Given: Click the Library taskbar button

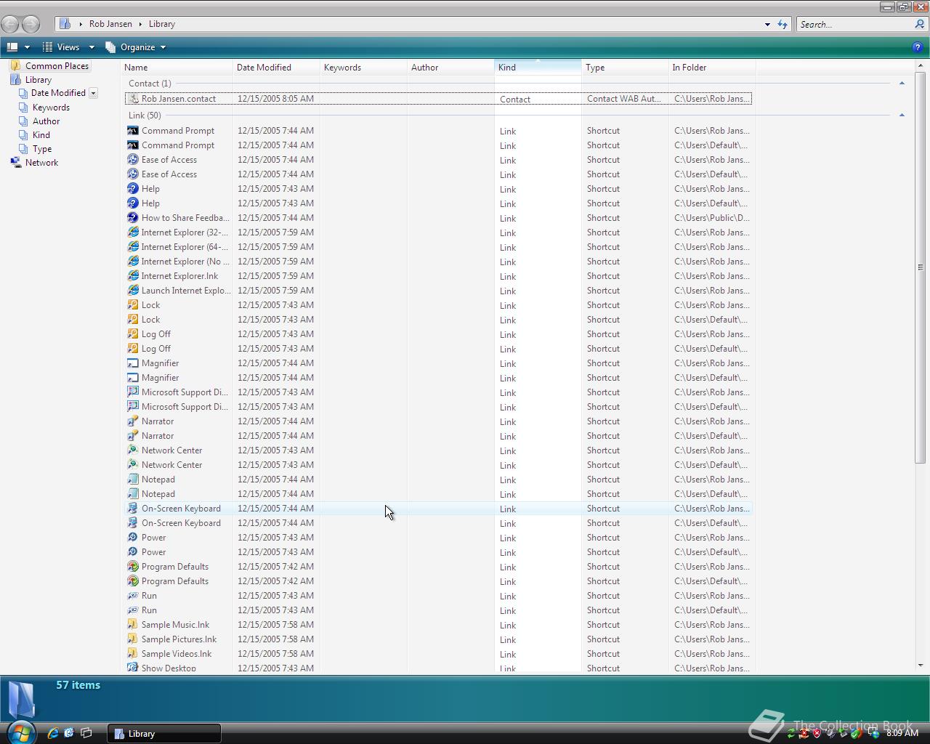Looking at the screenshot, I should pos(164,733).
